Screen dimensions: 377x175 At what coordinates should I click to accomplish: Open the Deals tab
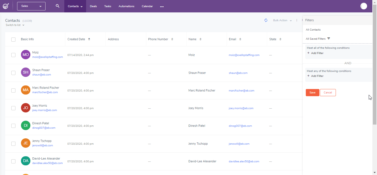pos(93,6)
